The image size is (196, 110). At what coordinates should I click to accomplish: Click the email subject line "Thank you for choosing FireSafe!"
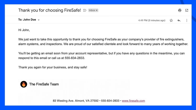click(x=49, y=10)
